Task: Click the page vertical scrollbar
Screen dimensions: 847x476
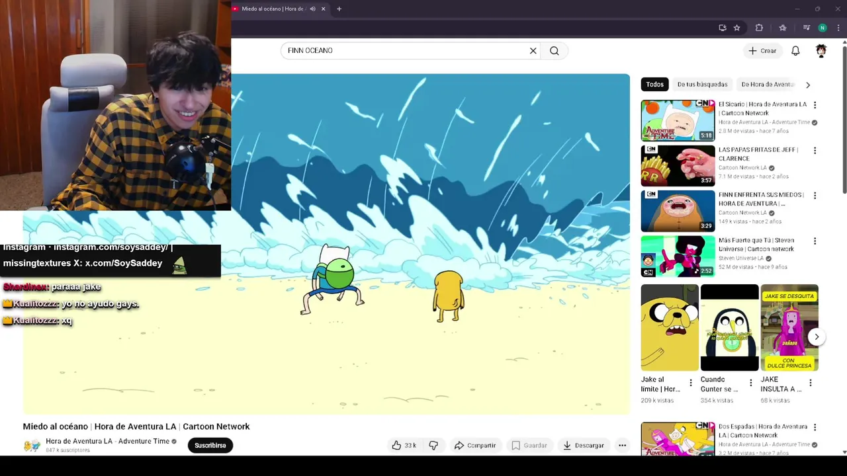Action: coord(844,119)
